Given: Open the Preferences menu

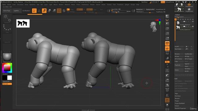Looking at the screenshot, I should click(85, 5).
